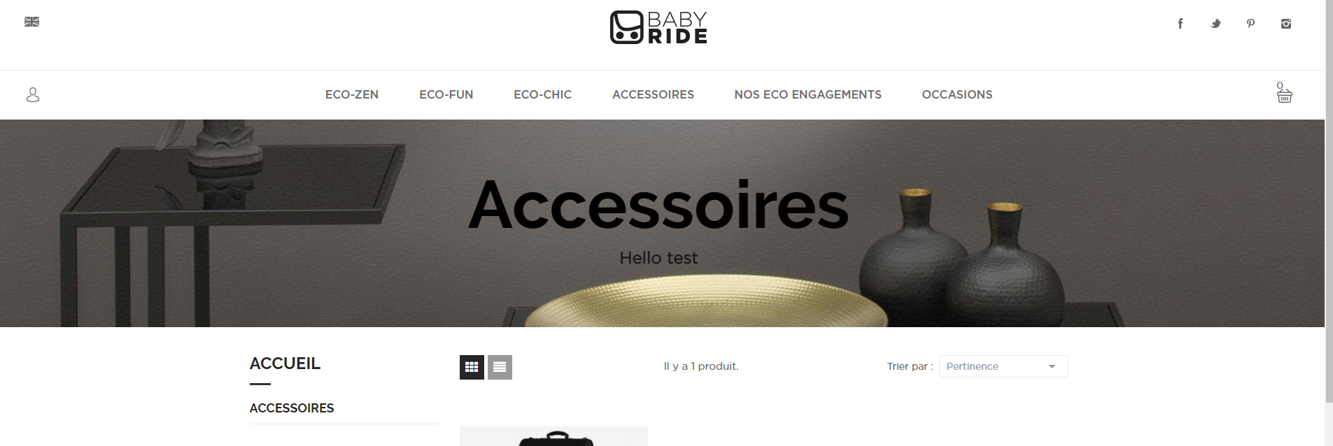
Task: Open the user account icon
Action: 33,94
